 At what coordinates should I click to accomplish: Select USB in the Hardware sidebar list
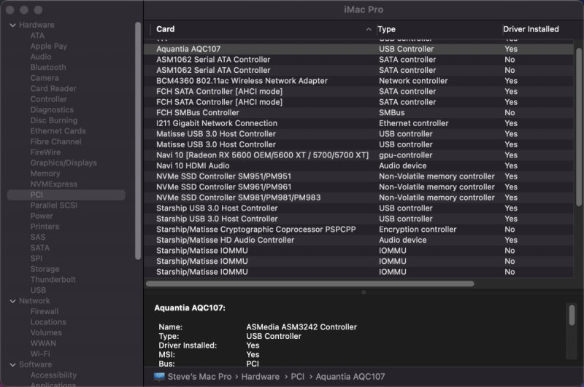click(38, 290)
